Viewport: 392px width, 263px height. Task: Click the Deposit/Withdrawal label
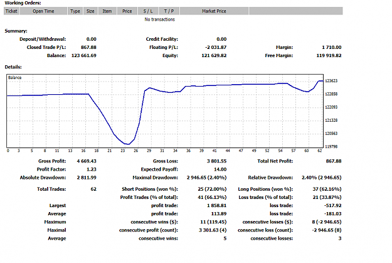[x=43, y=40]
